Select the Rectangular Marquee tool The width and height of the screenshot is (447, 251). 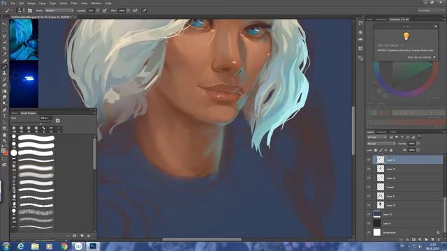pyautogui.click(x=4, y=30)
